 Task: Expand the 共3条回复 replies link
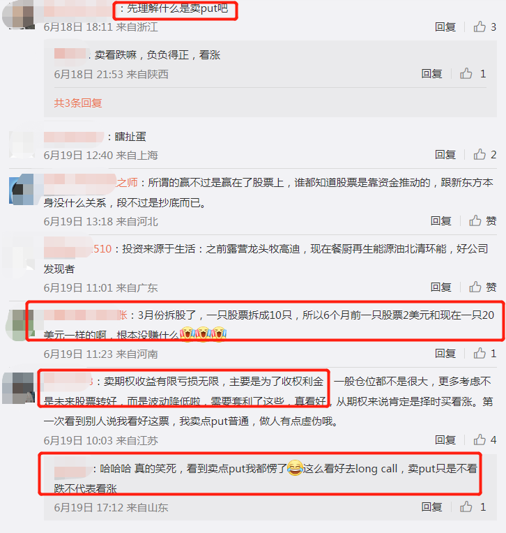click(x=78, y=103)
